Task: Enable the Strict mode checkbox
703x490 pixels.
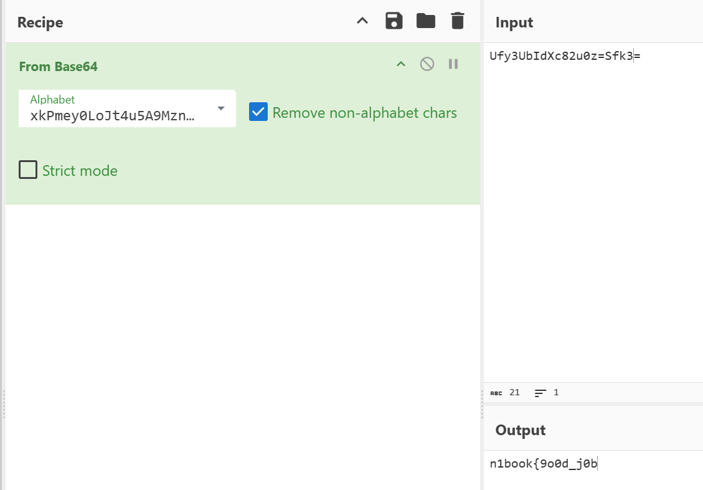Action: (28, 170)
